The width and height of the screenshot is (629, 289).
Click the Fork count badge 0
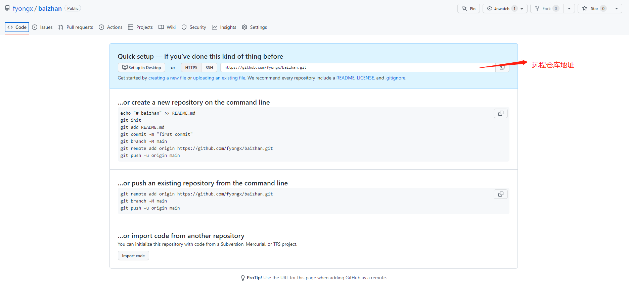click(556, 8)
